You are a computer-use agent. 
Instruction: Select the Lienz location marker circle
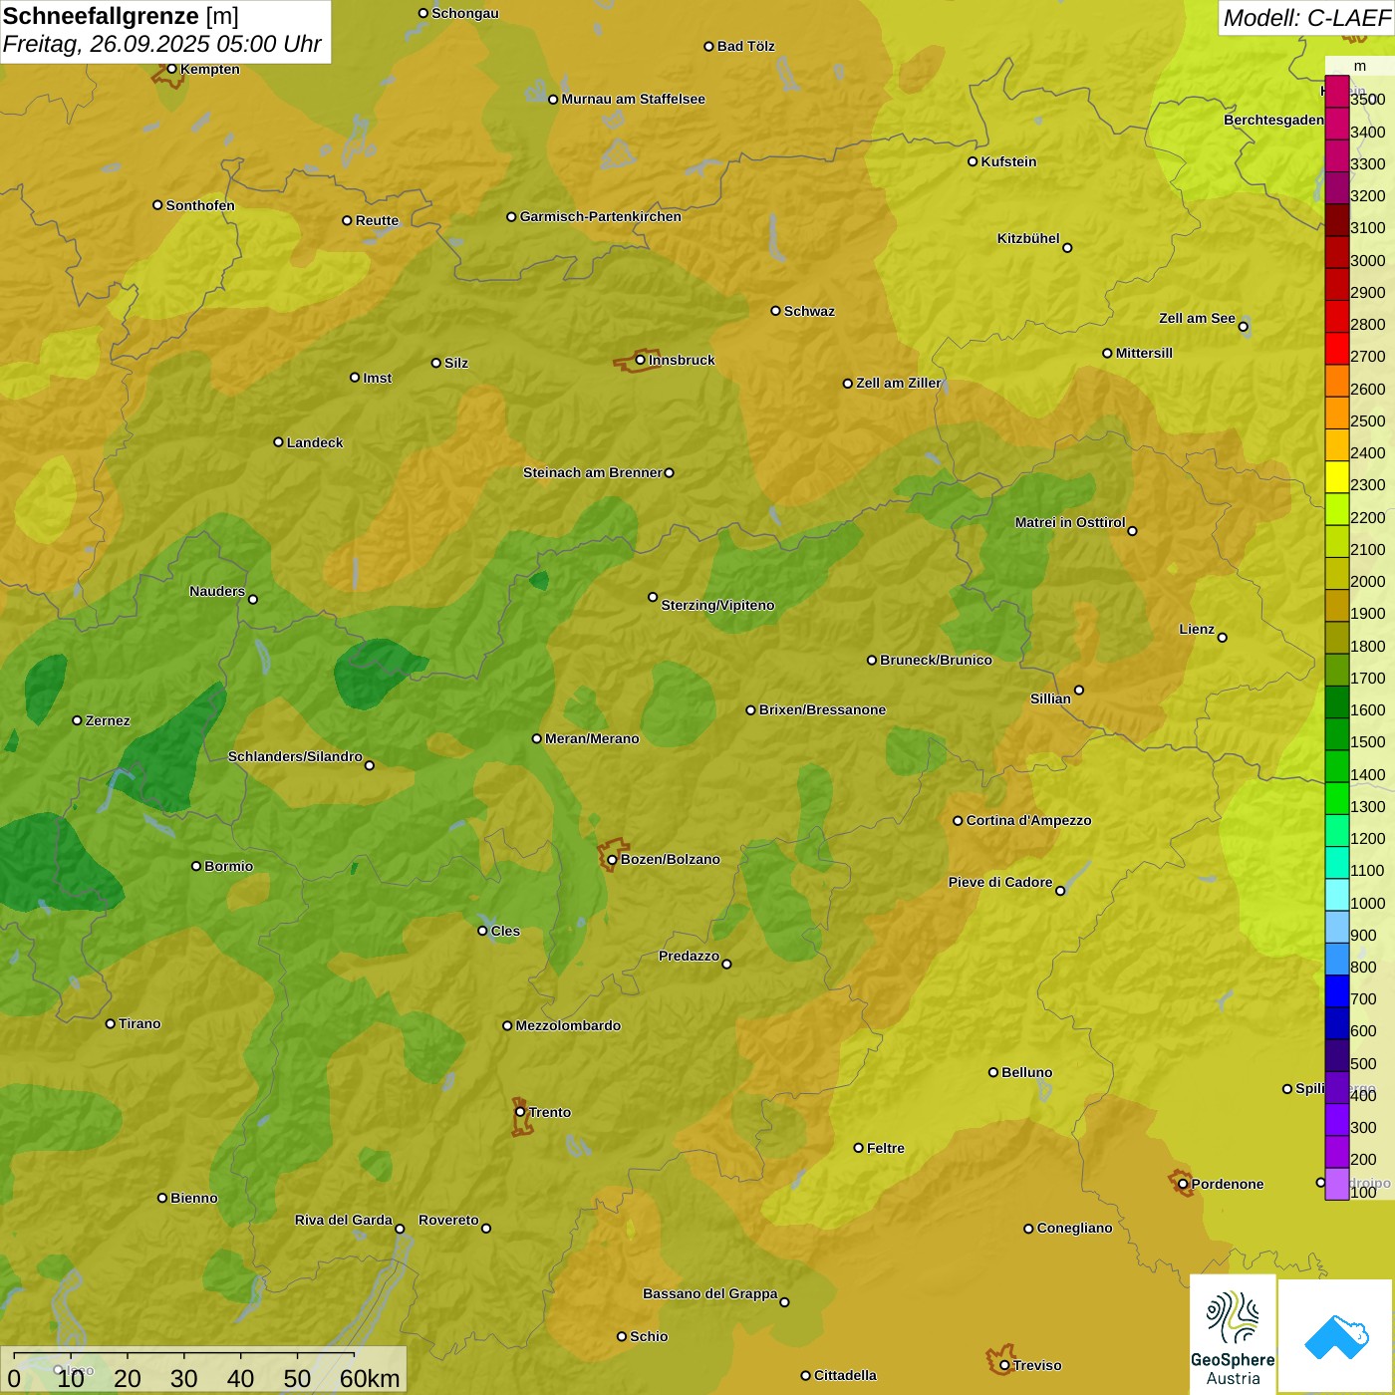[x=1223, y=638]
